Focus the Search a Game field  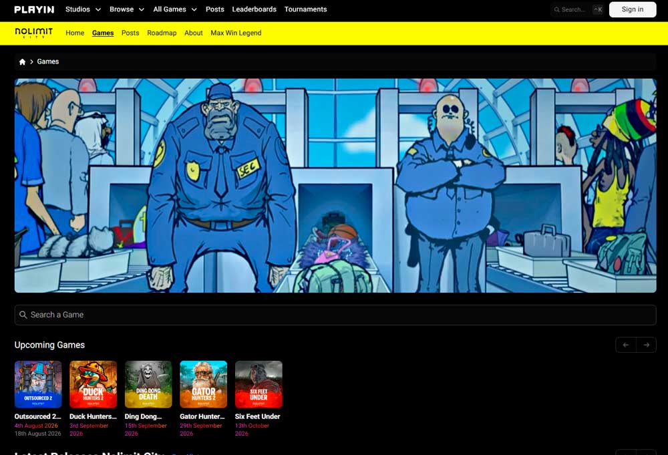pyautogui.click(x=335, y=315)
